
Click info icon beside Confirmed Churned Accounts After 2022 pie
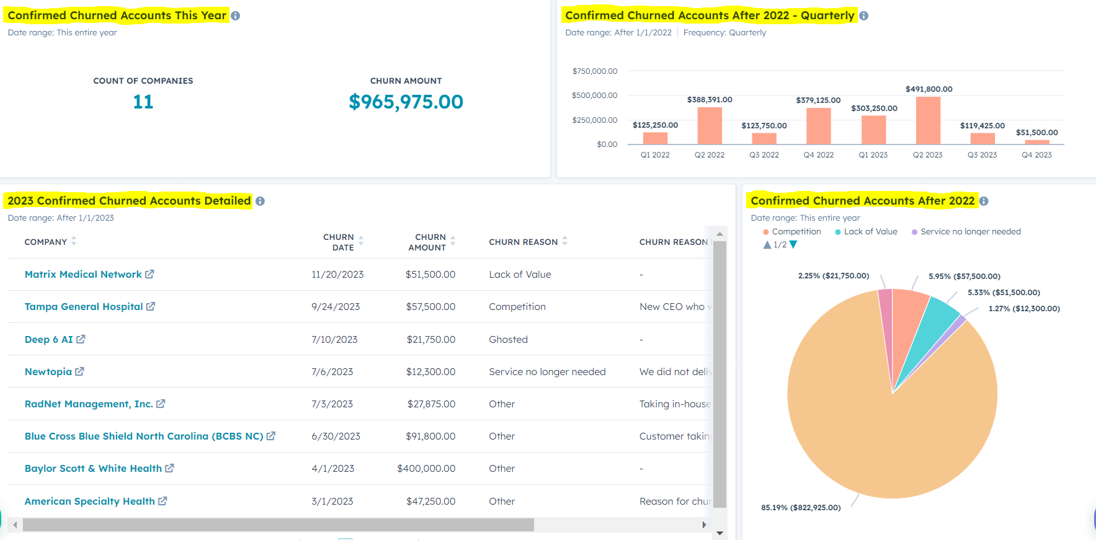(x=984, y=201)
